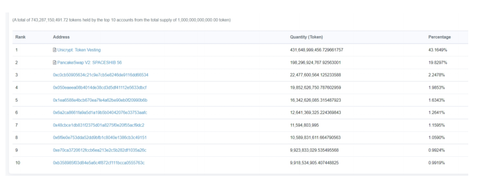Image resolution: width=482 pixels, height=192 pixels.
Task: Open the Unicrypt: Token Vesting address link
Action: [79, 50]
